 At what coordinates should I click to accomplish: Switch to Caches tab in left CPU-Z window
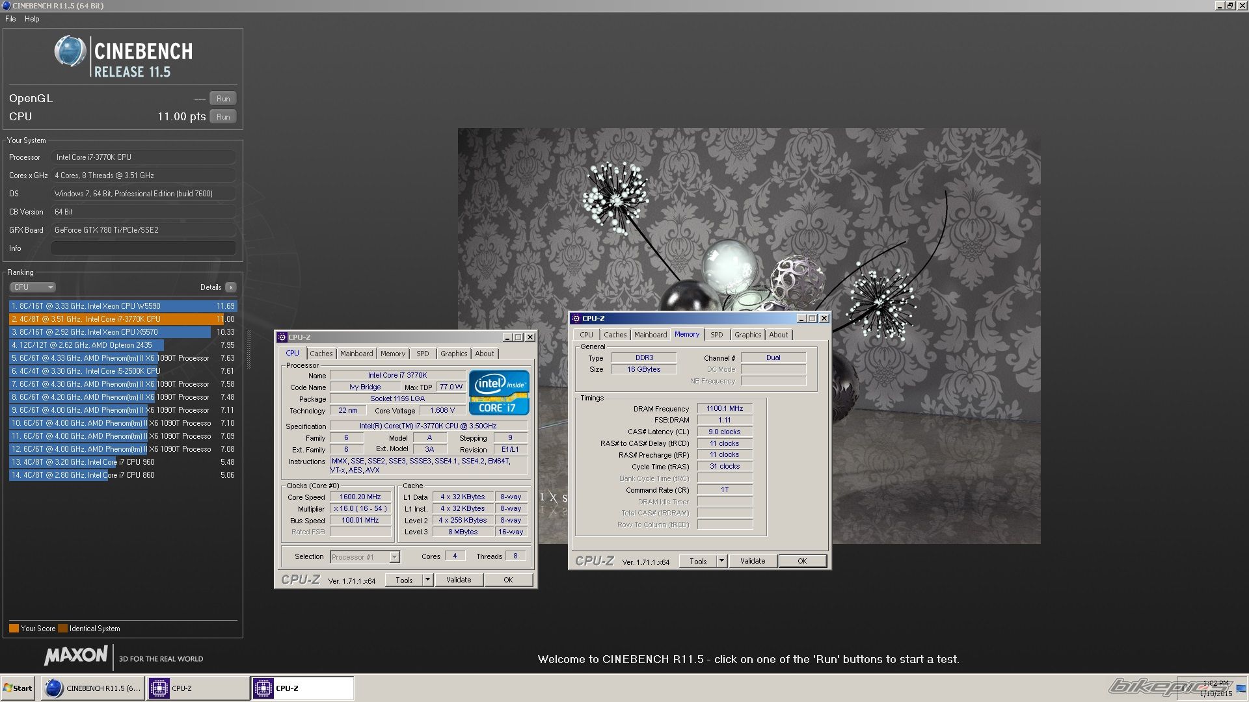click(x=321, y=354)
